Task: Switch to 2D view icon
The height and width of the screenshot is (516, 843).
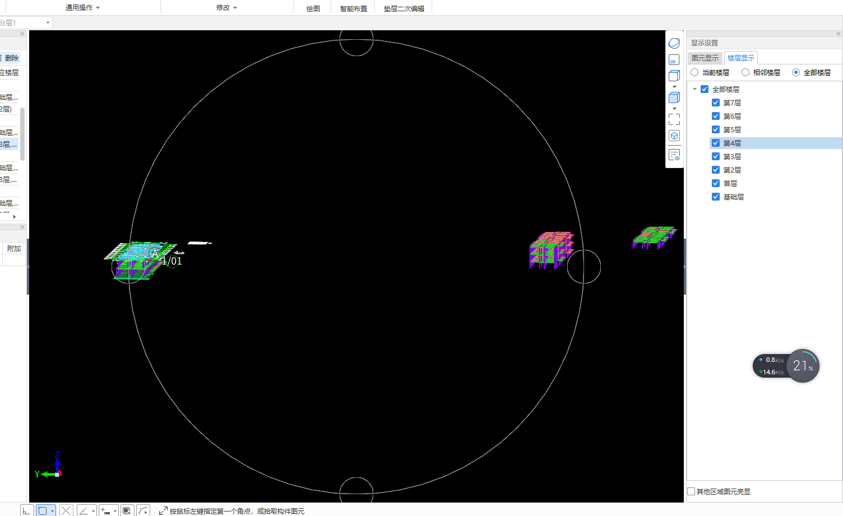Action: (674, 60)
